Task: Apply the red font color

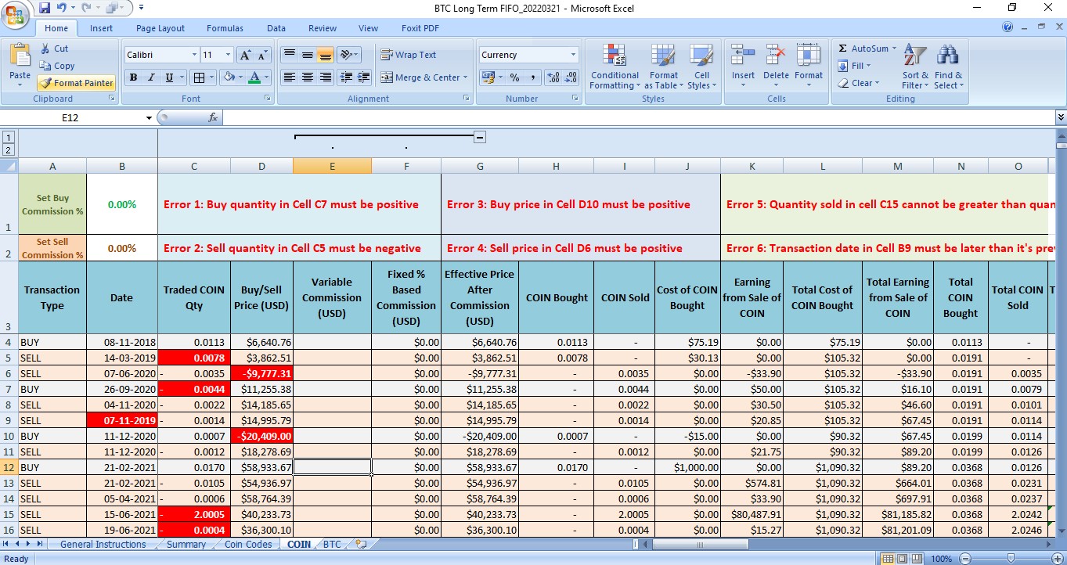Action: pyautogui.click(x=254, y=77)
